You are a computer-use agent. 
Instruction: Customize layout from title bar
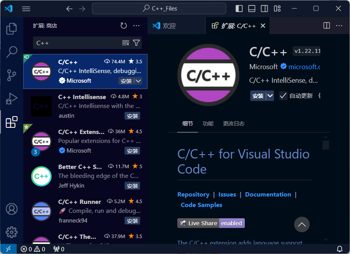coord(277,9)
